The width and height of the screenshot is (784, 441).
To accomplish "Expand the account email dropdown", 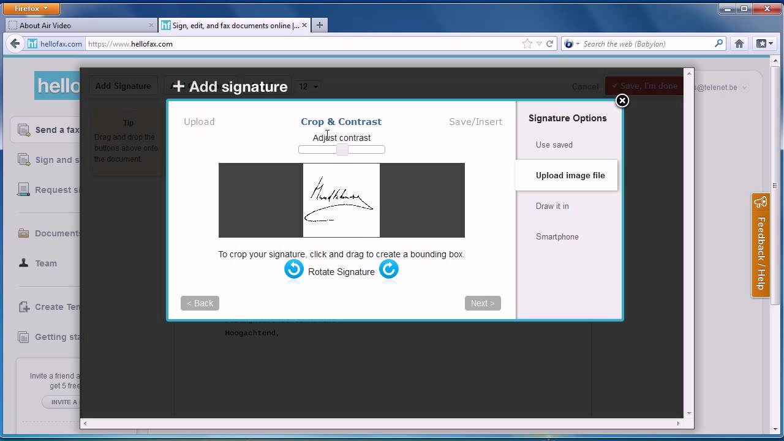I will [x=745, y=88].
